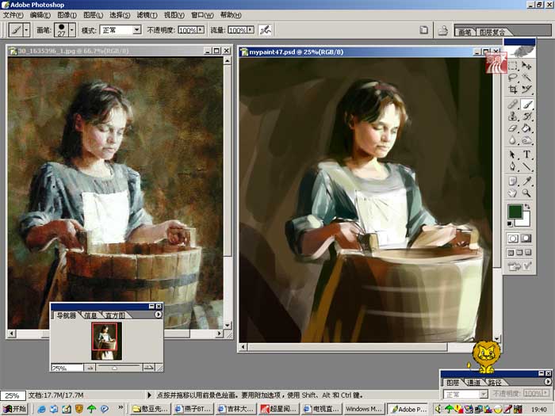
Task: Select the Notes tool
Action: [x=513, y=181]
